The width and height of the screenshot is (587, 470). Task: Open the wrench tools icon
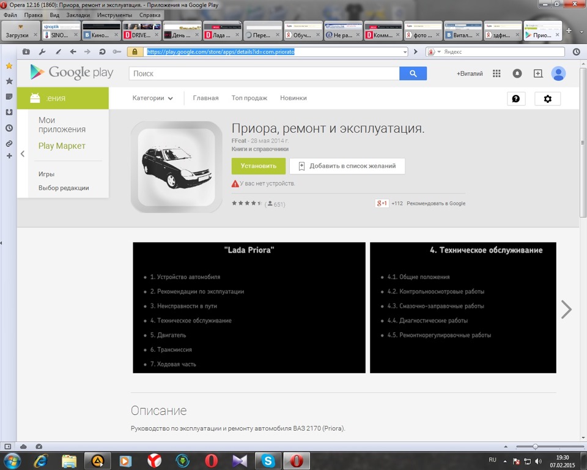[x=42, y=52]
